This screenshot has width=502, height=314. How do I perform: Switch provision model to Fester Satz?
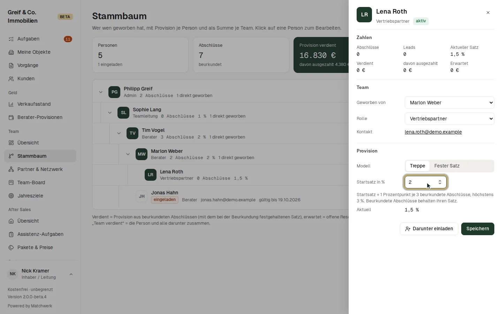click(x=447, y=166)
